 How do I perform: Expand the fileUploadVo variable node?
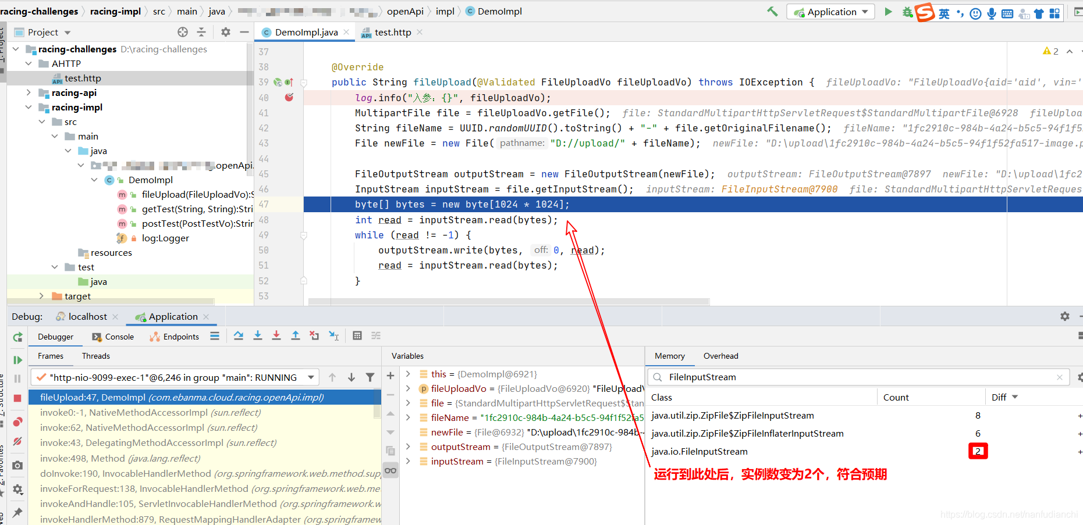[409, 388]
